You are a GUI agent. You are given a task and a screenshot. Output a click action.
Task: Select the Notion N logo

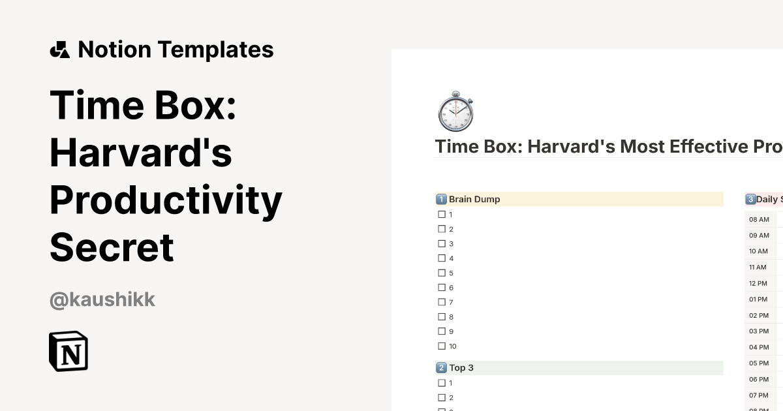click(x=68, y=351)
